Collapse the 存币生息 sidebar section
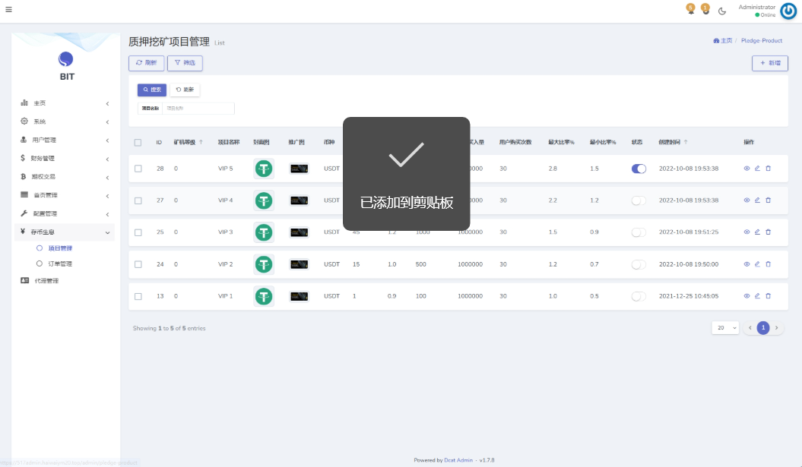This screenshot has width=802, height=467. (x=65, y=232)
